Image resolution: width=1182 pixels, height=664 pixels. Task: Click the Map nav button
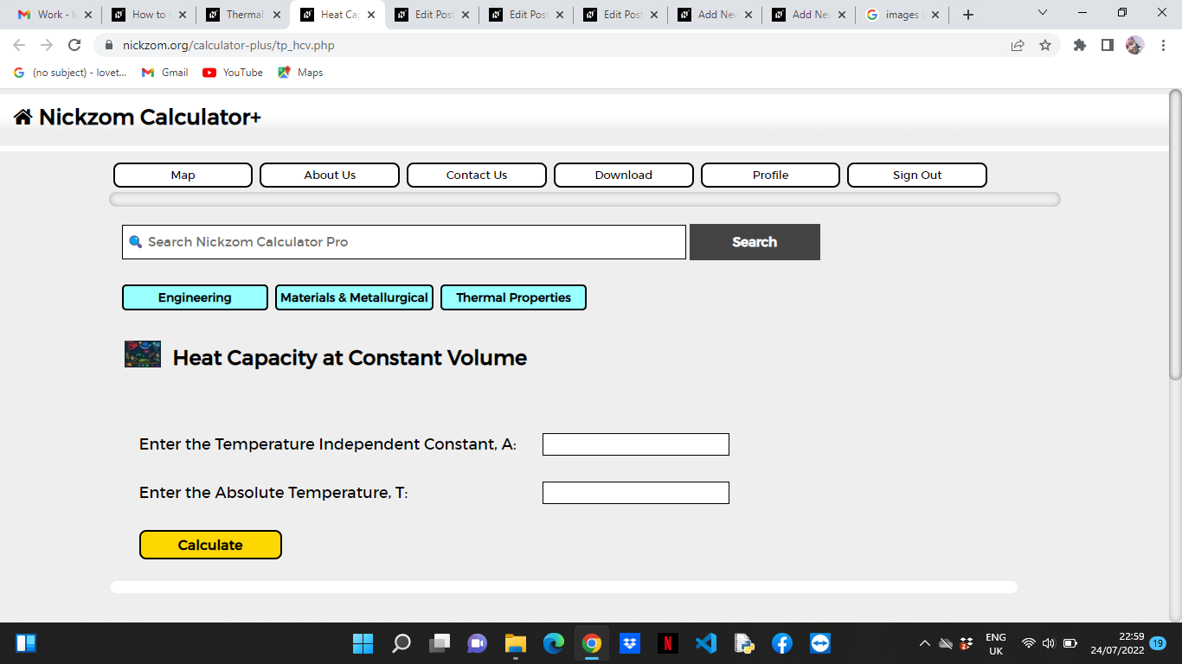coord(183,175)
